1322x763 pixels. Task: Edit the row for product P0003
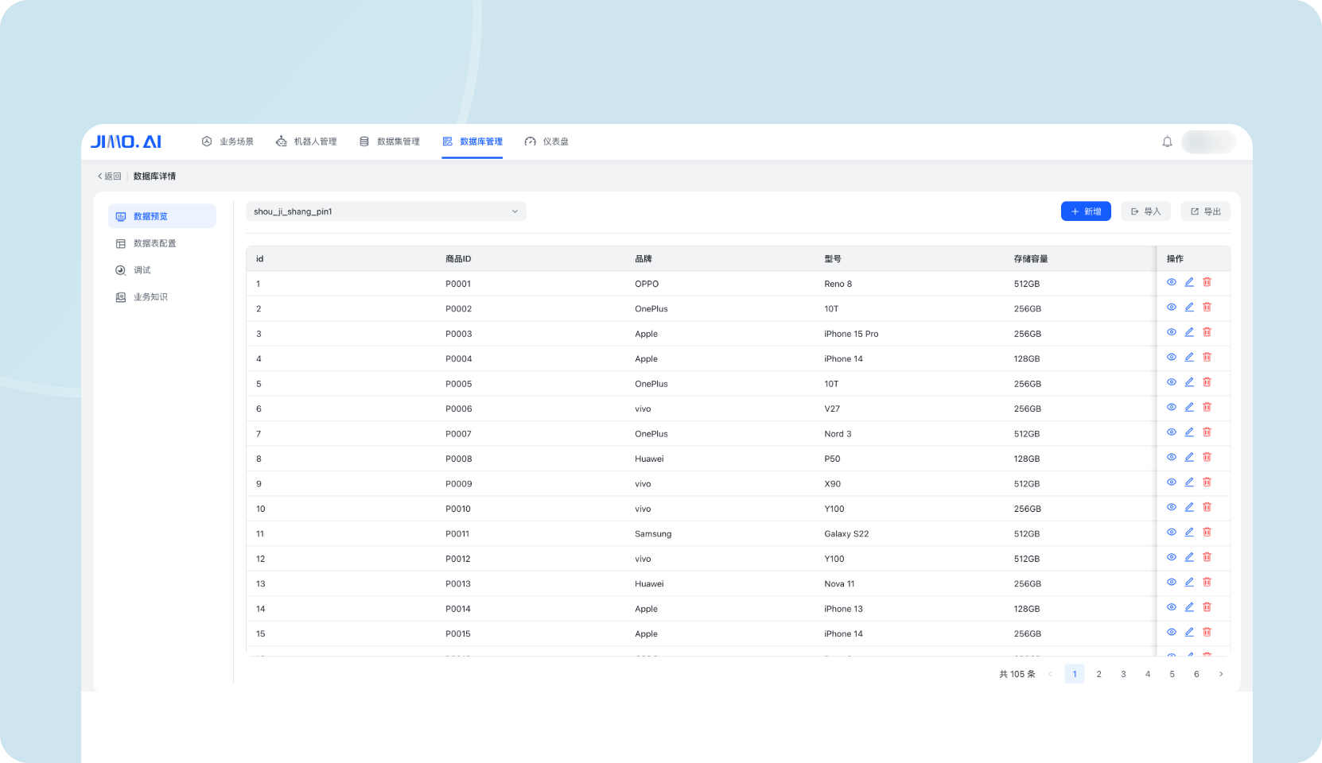pyautogui.click(x=1189, y=332)
